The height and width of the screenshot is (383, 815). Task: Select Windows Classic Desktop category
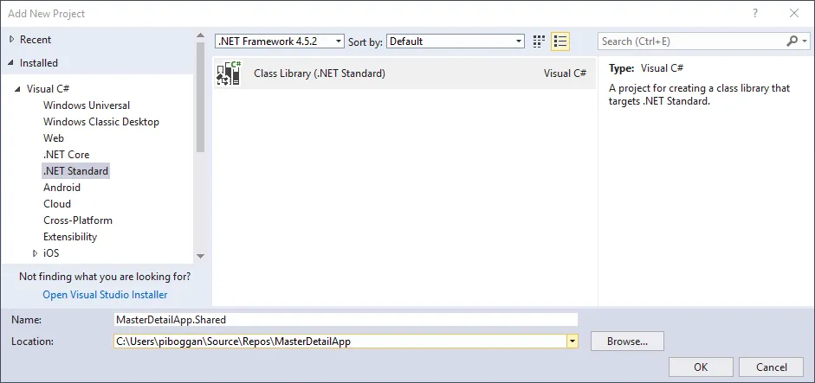(101, 122)
